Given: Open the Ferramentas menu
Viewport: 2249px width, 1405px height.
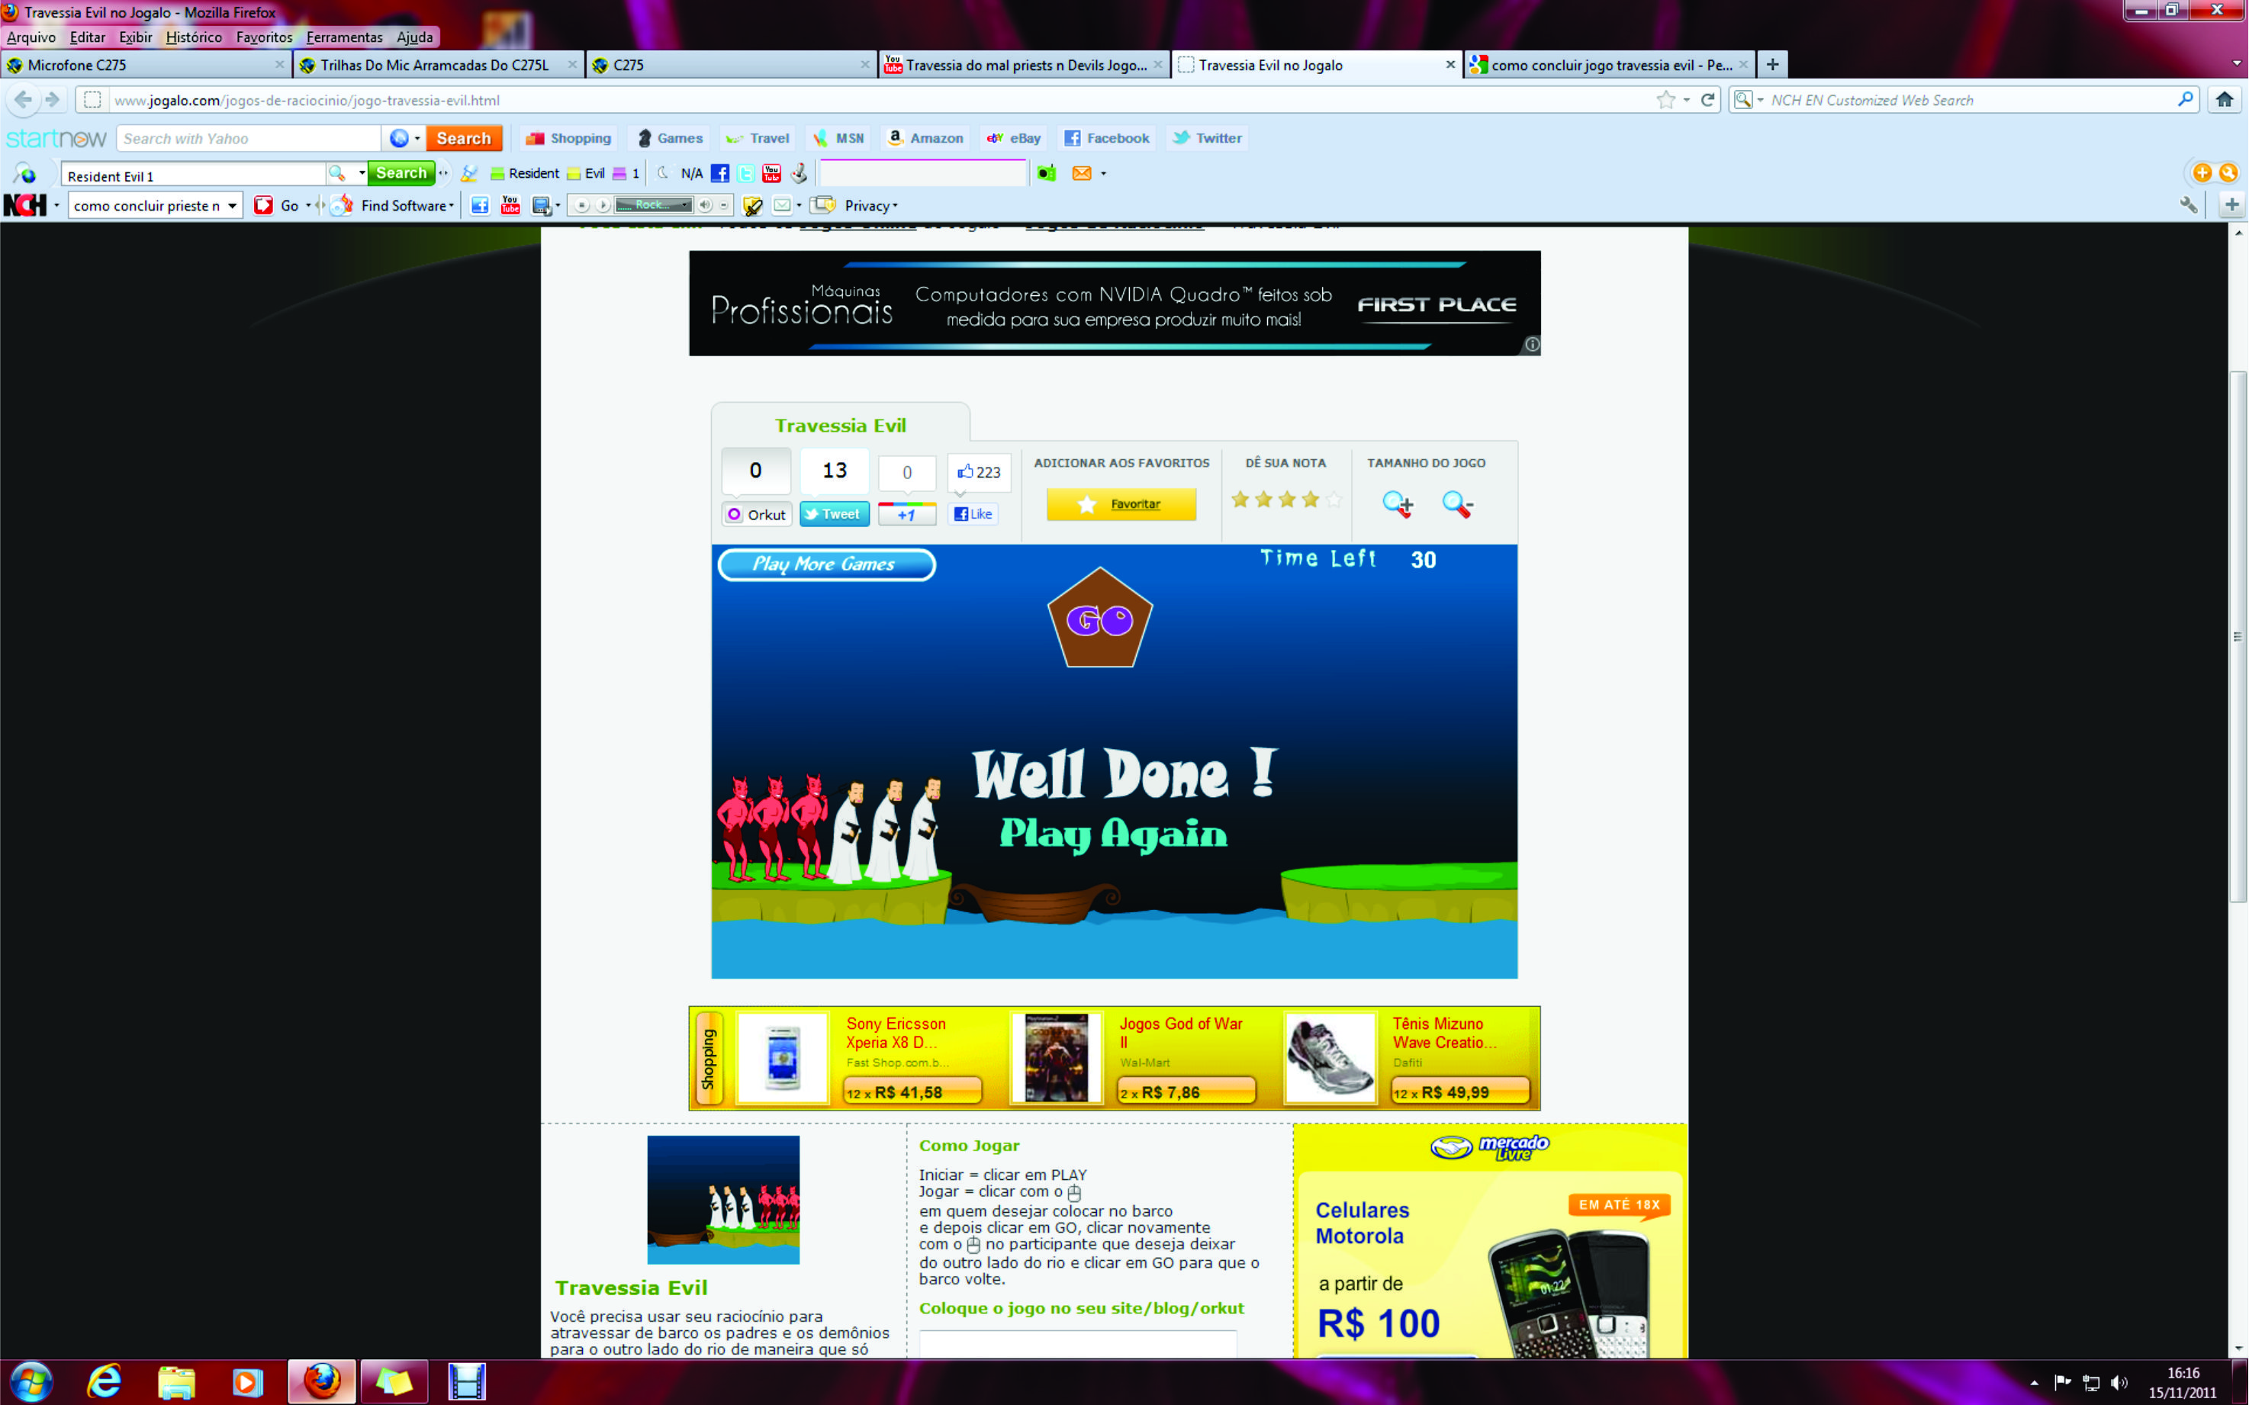Looking at the screenshot, I should click(x=344, y=37).
